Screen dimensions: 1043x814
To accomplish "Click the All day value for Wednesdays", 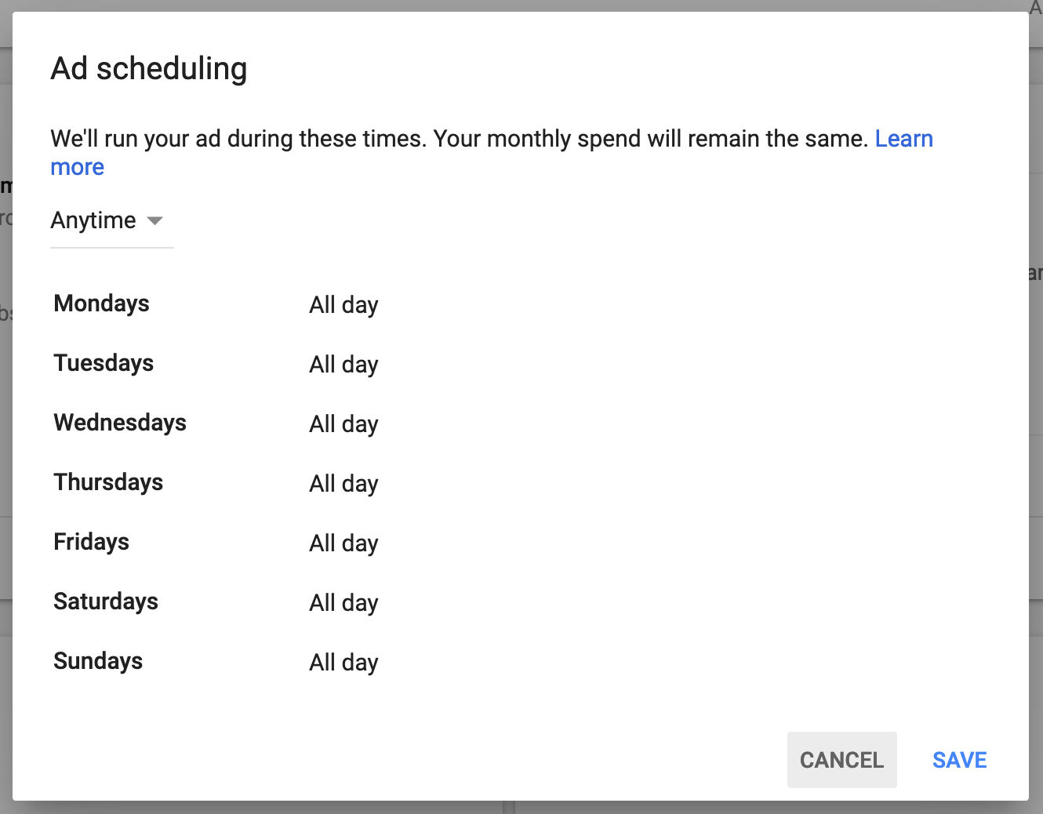I will click(343, 424).
